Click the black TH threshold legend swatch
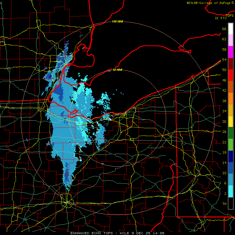 (231, 203)
